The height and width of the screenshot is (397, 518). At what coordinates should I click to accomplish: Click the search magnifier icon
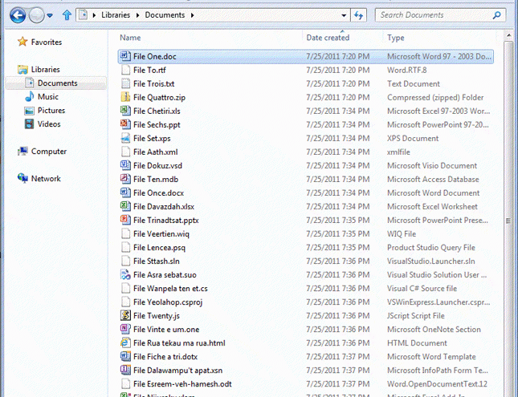click(x=496, y=15)
